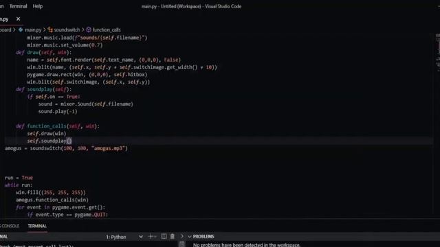Click the line "while run:"
Screen dimensions: 440x247
(x=19, y=185)
